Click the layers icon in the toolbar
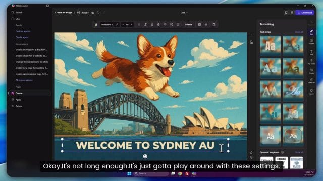The height and width of the screenshot is (181, 323). [206, 25]
